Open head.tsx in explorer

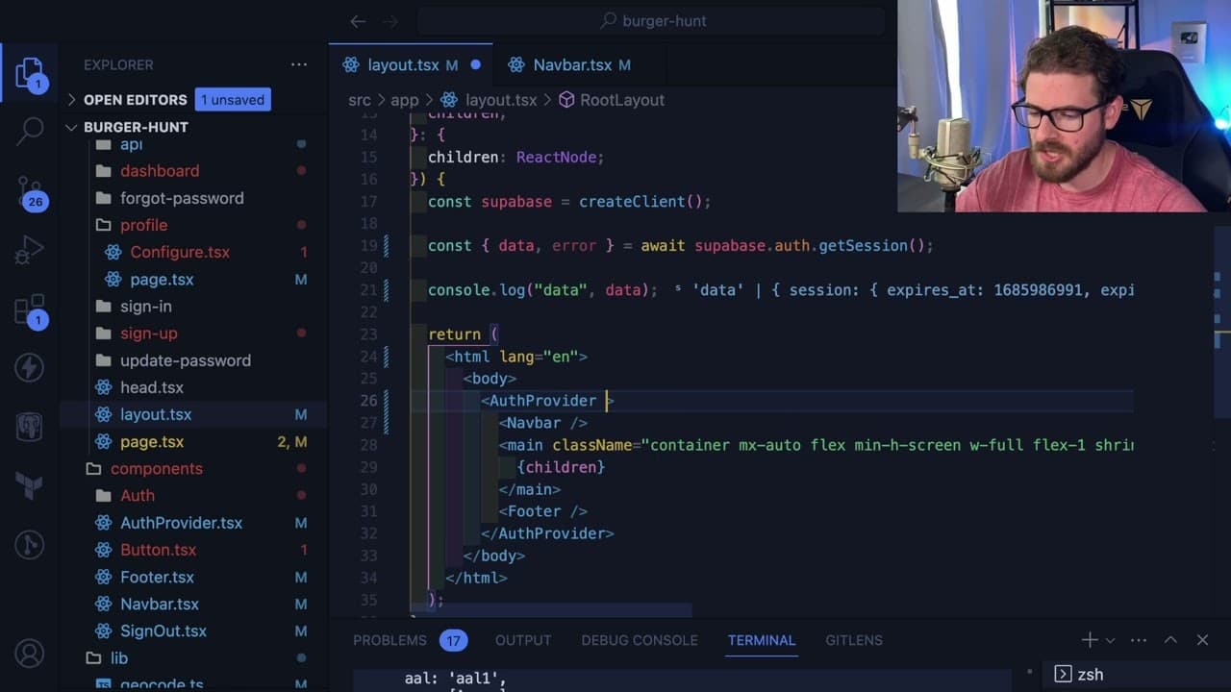[151, 387]
